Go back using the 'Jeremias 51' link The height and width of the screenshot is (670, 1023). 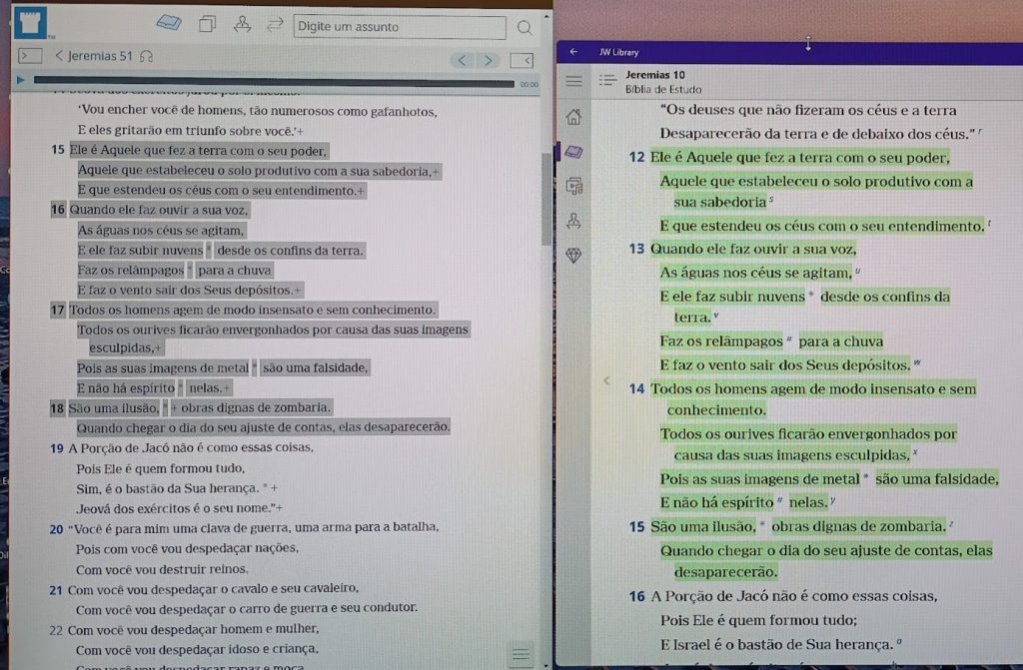point(94,56)
